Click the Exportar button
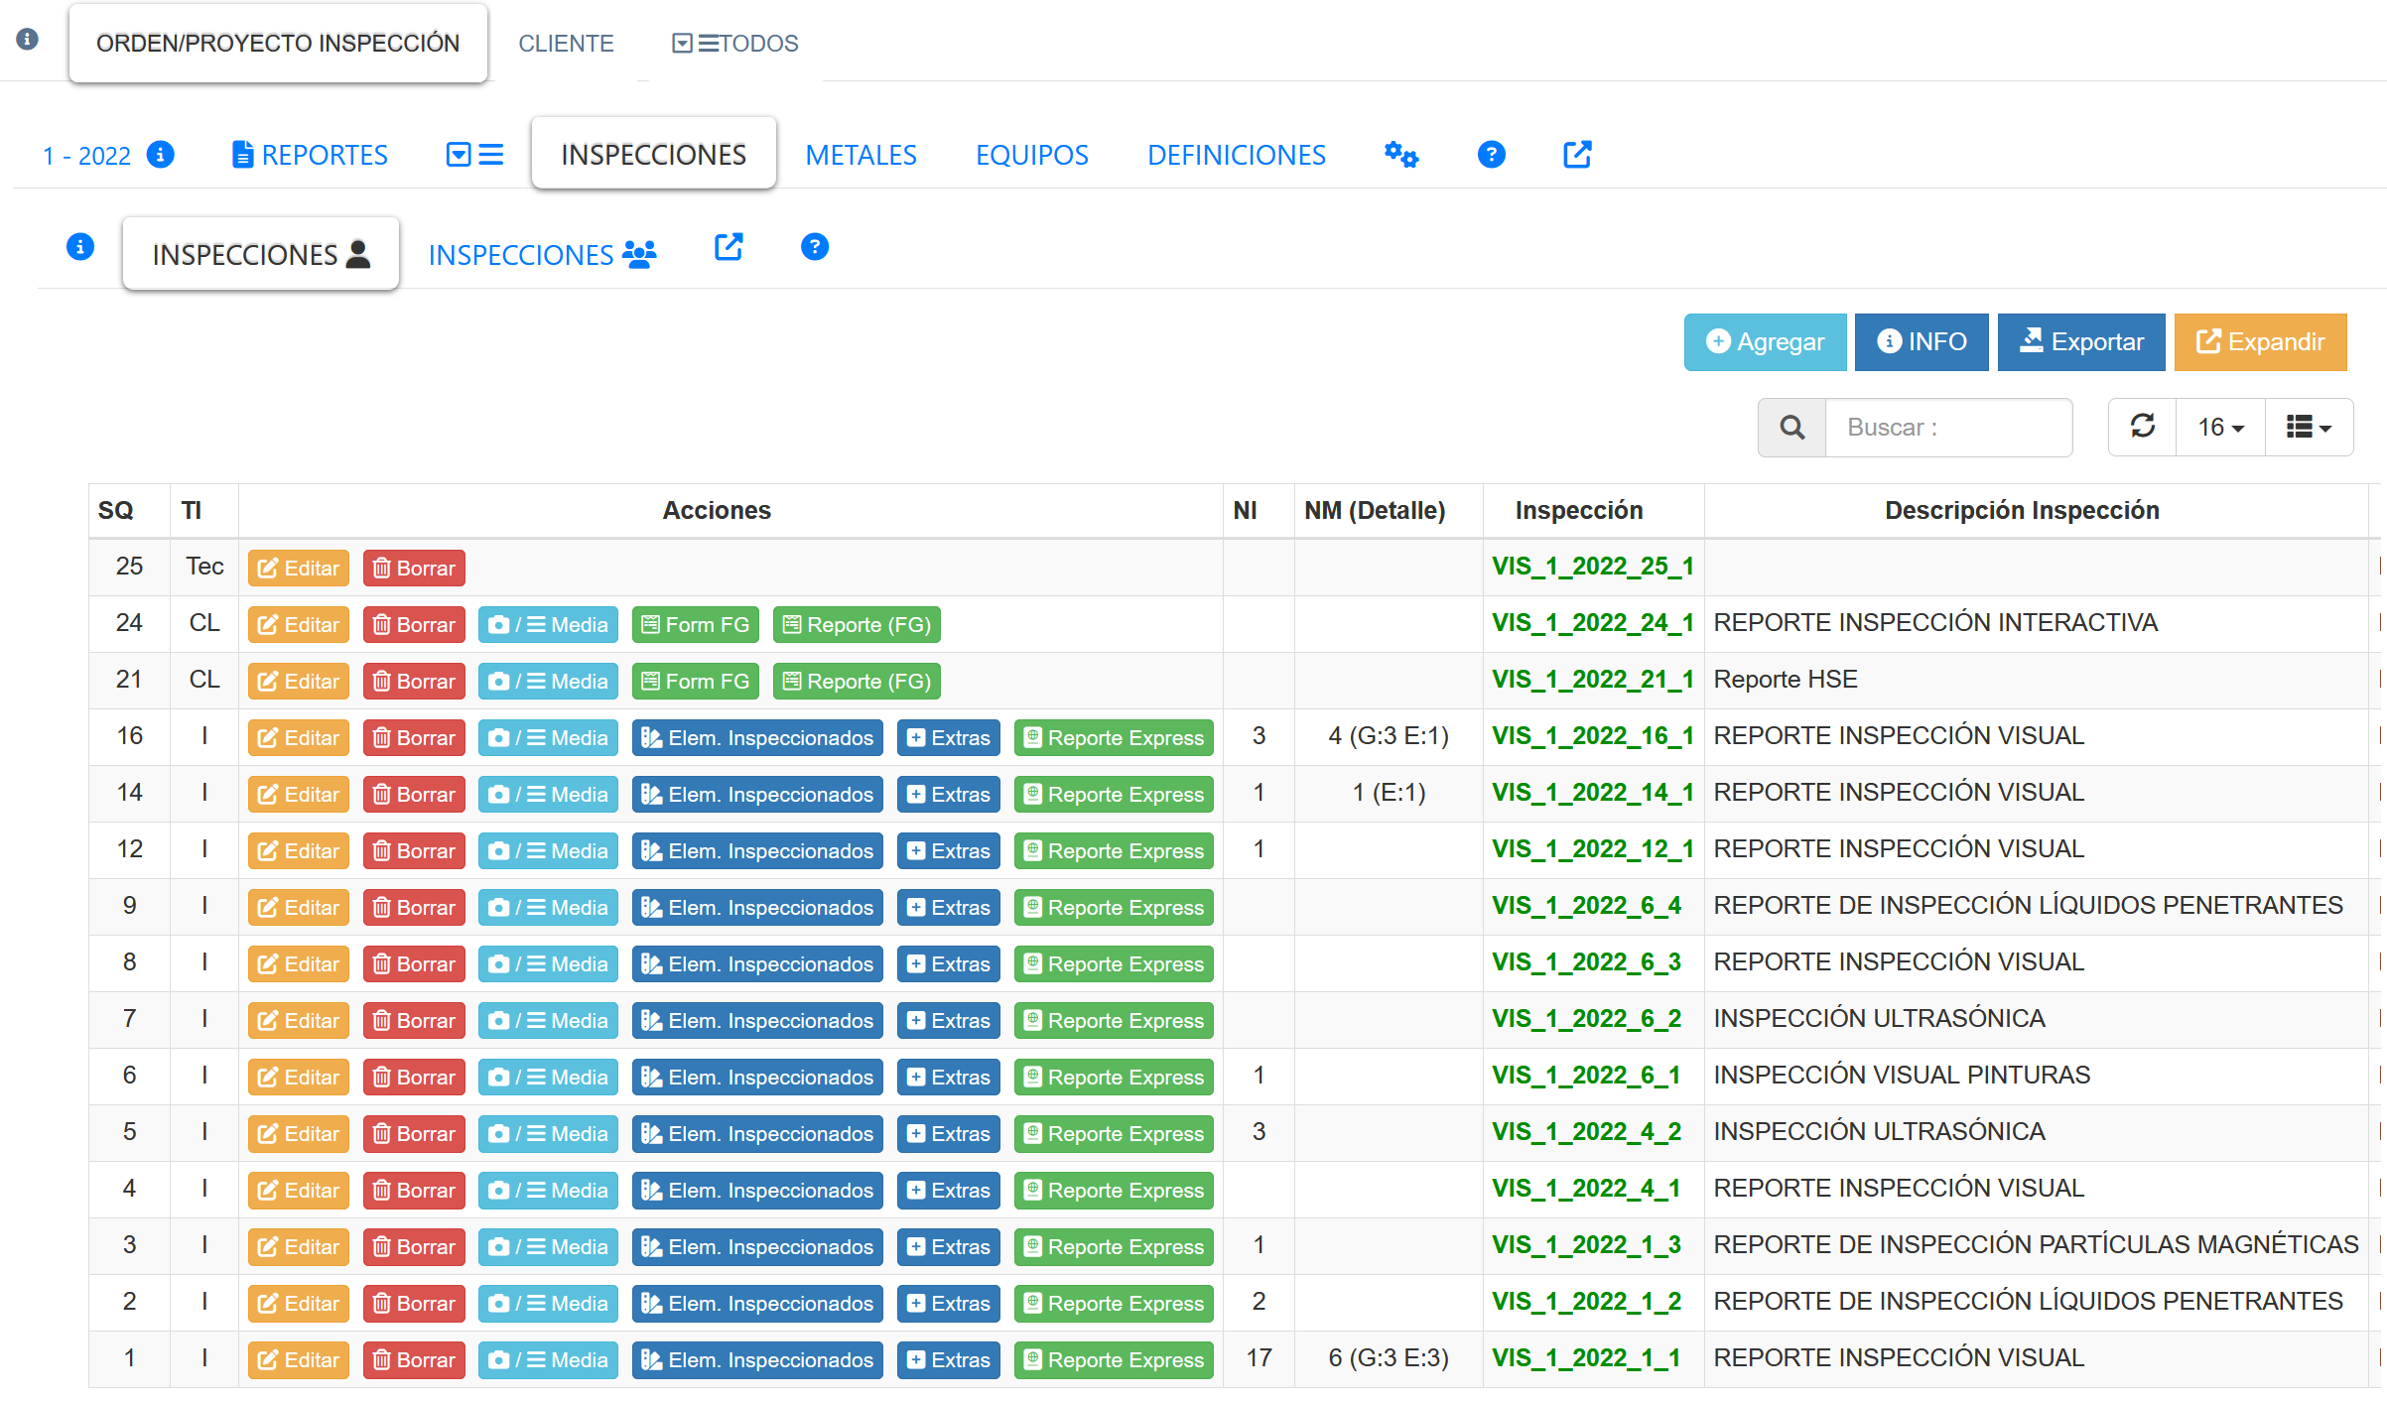This screenshot has height=1401, width=2387. click(x=2081, y=342)
